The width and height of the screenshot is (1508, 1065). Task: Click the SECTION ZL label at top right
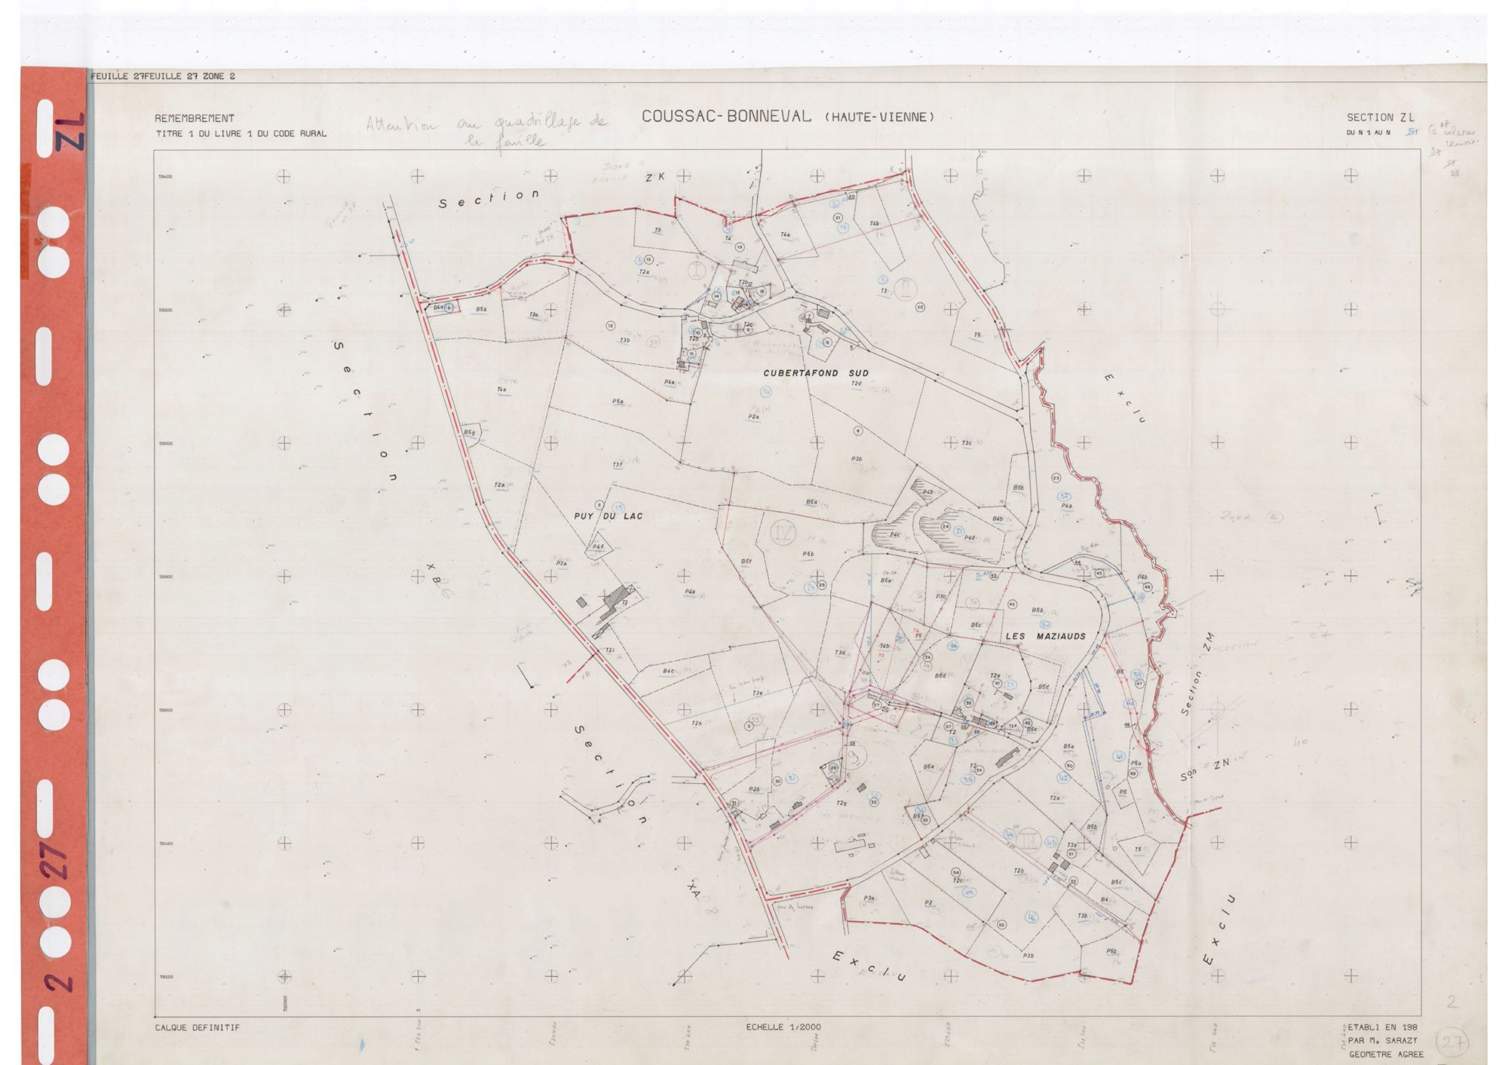pos(1381,118)
